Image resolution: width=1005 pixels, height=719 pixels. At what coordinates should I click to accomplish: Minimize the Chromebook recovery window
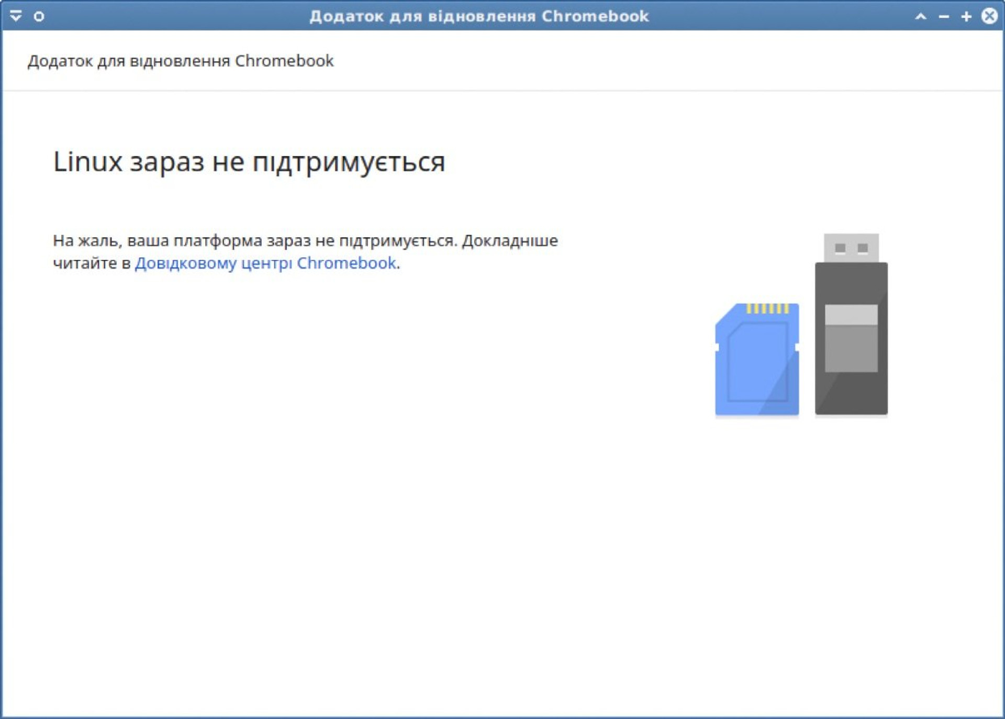(944, 17)
